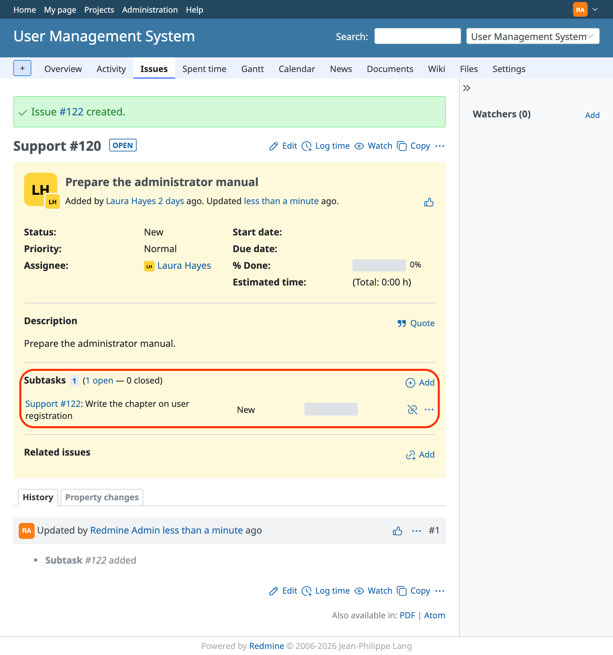The height and width of the screenshot is (655, 613).
Task: Toggle Watch at bottom of issue
Action: point(373,591)
